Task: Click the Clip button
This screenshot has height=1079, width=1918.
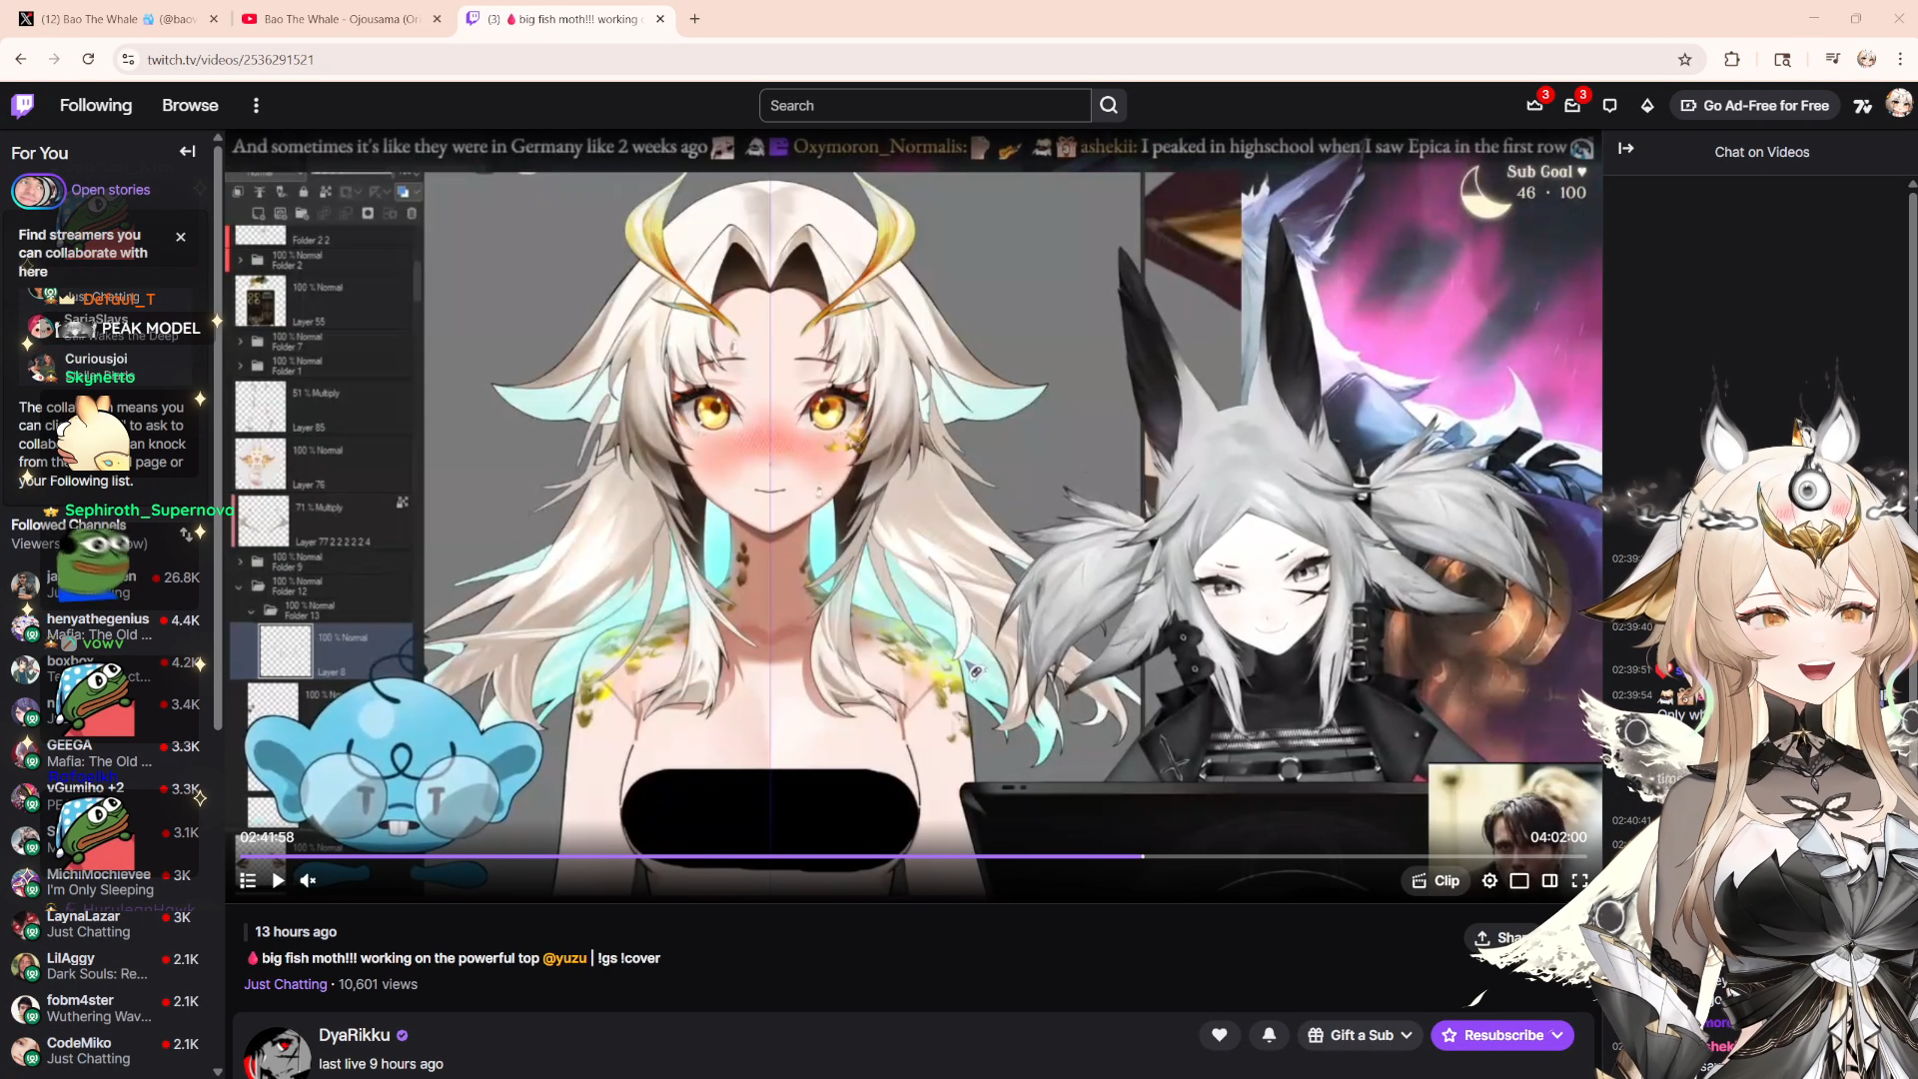Action: pyautogui.click(x=1436, y=880)
